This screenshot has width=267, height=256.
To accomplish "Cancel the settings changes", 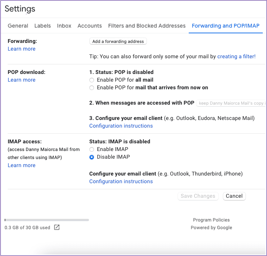I will (234, 196).
